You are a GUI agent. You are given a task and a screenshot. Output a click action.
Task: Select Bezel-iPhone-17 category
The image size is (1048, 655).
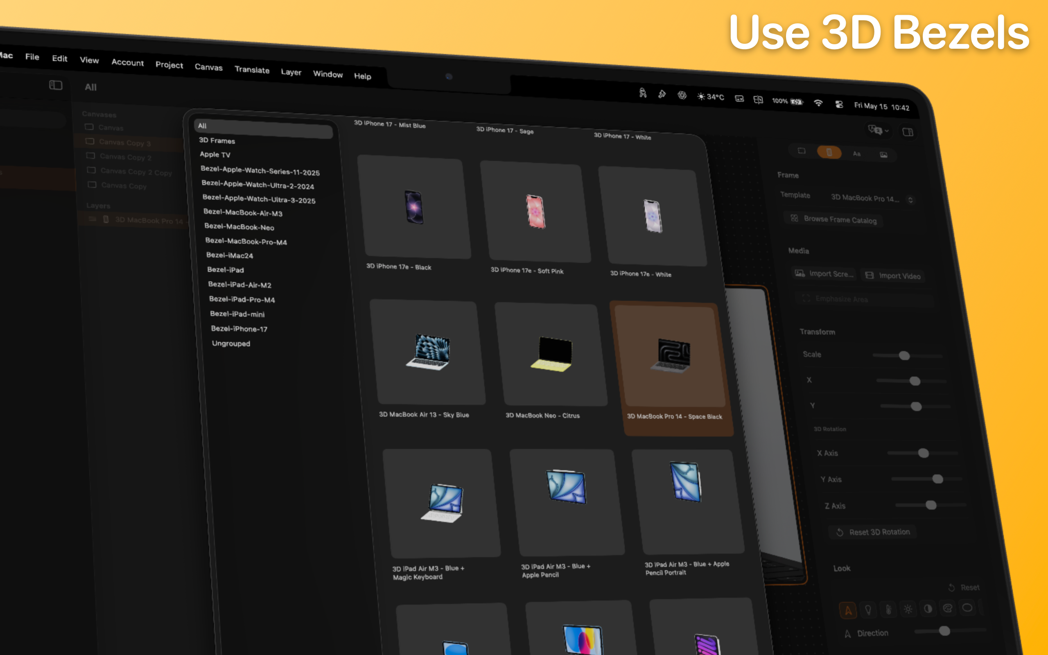[239, 329]
